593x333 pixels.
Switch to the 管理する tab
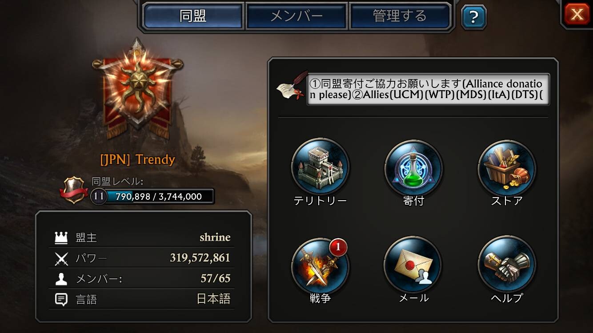pyautogui.click(x=400, y=16)
